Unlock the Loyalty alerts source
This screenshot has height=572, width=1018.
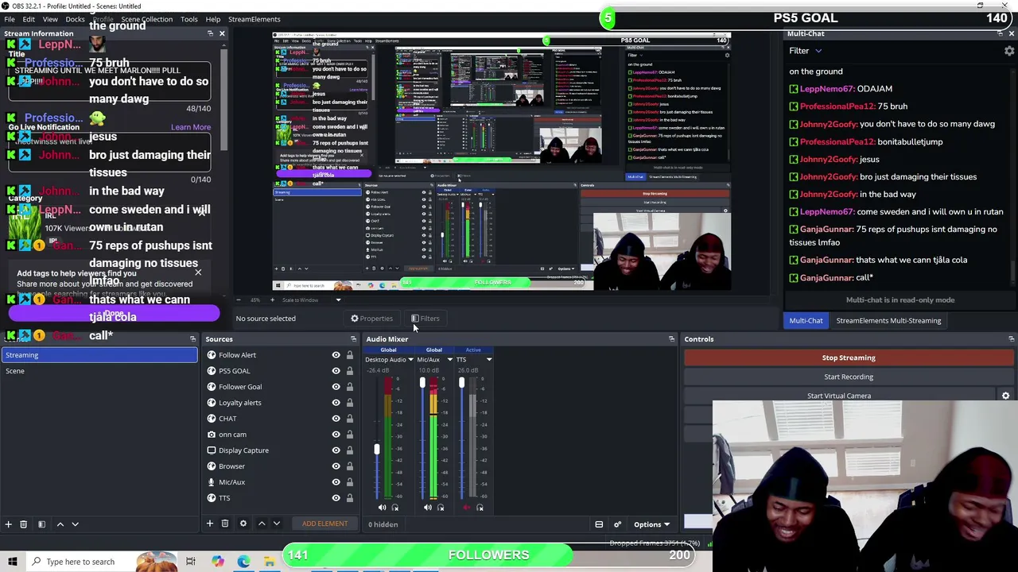point(349,403)
